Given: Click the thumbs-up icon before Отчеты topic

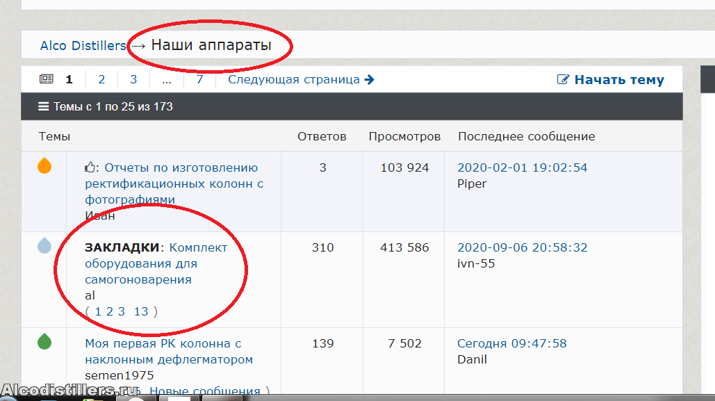Looking at the screenshot, I should 90,167.
